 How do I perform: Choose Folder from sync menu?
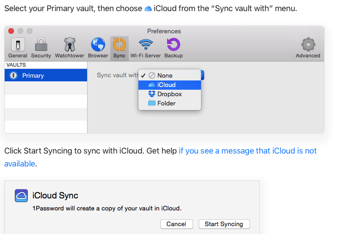pos(169,104)
